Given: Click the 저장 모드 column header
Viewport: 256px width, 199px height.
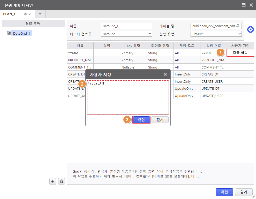Looking at the screenshot, I should tap(187, 46).
